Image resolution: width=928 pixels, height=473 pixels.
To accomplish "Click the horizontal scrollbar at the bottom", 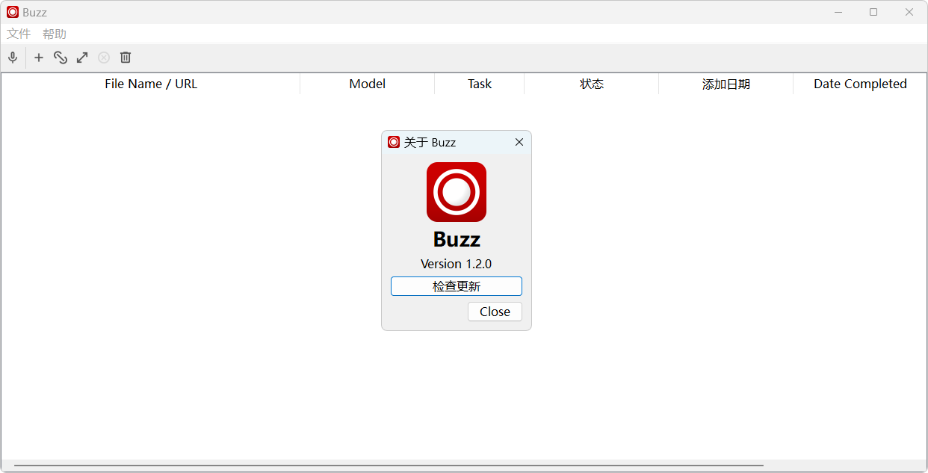I will click(389, 466).
